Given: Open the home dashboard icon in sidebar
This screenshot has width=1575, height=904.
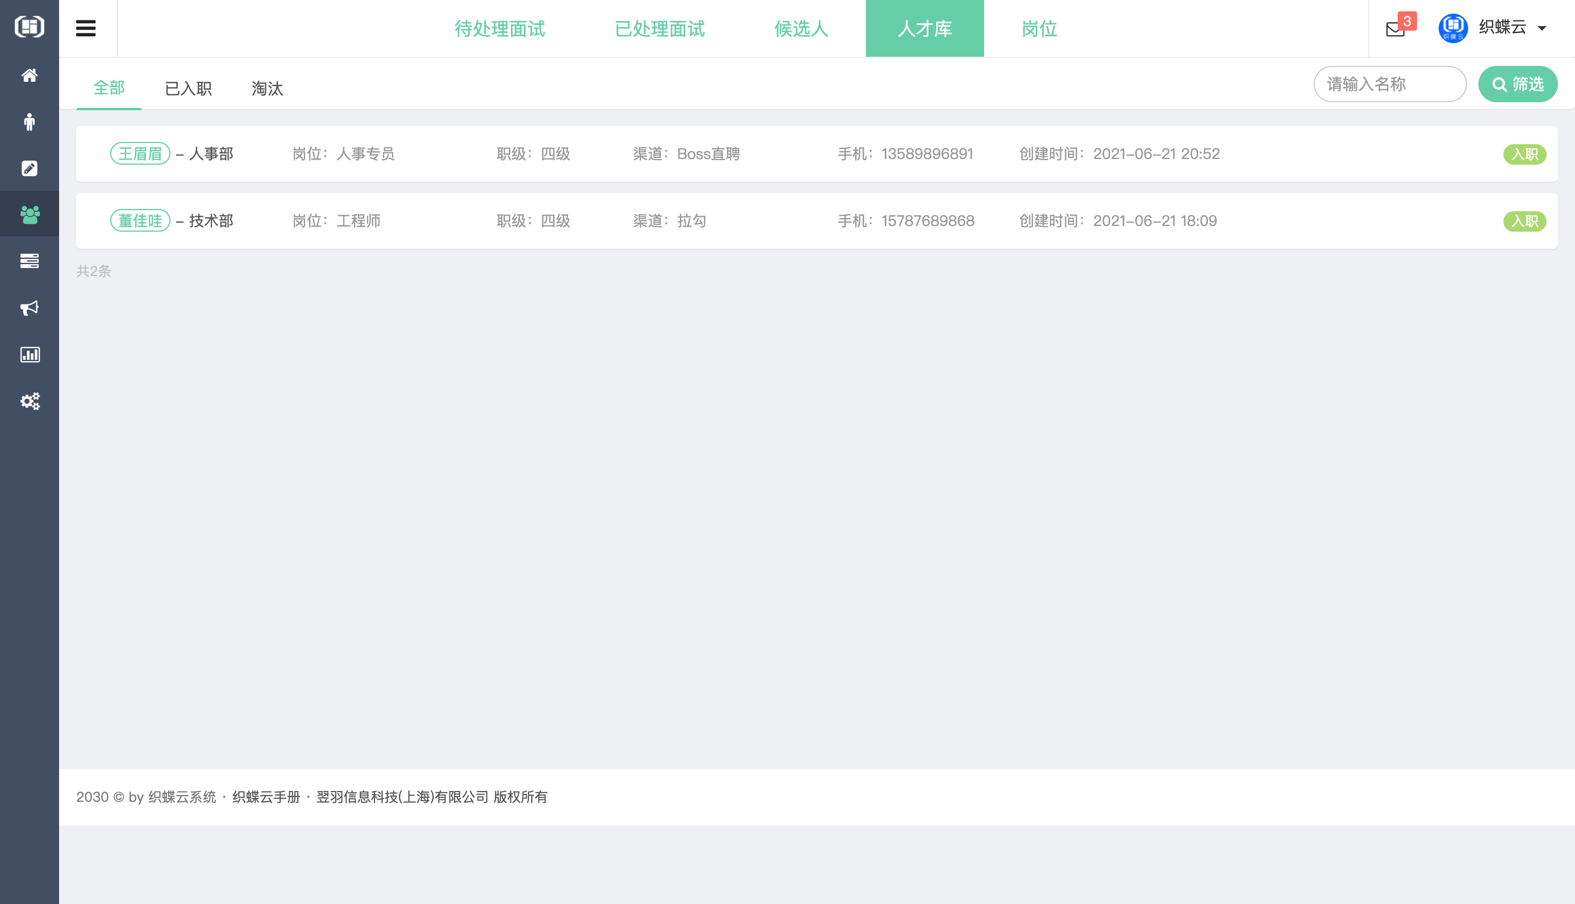Looking at the screenshot, I should pyautogui.click(x=29, y=74).
